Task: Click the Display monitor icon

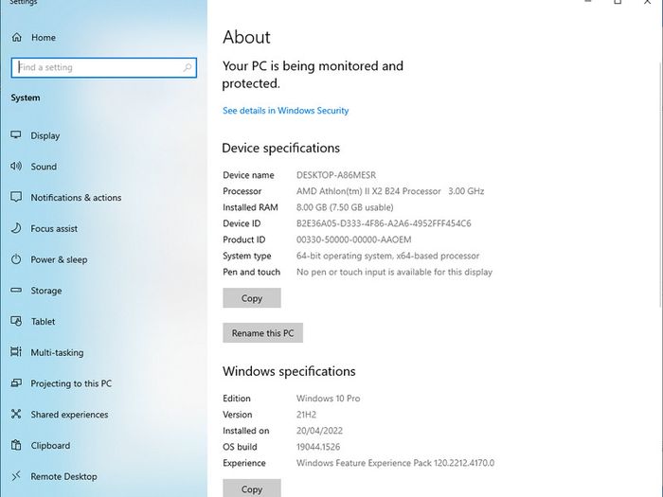Action: point(16,135)
